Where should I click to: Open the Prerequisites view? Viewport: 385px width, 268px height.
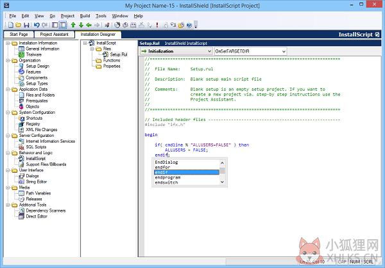point(37,101)
